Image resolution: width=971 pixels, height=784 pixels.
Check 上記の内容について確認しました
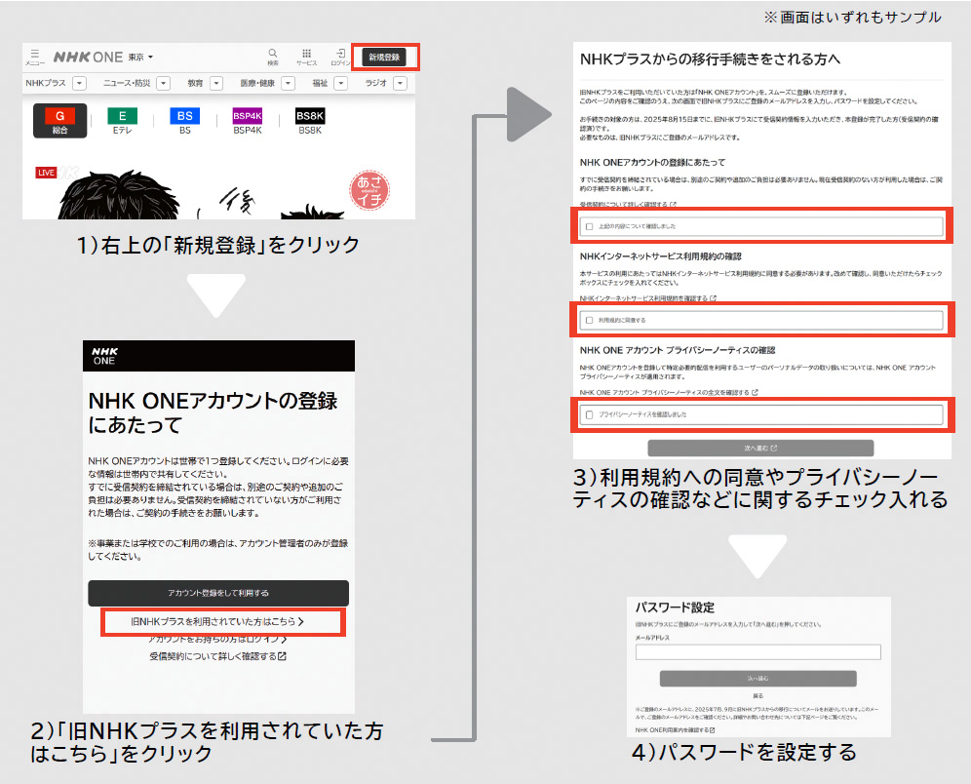(x=589, y=226)
